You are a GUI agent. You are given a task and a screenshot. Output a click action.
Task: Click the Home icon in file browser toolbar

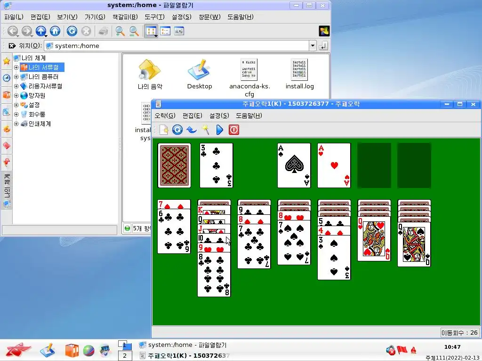[55, 31]
